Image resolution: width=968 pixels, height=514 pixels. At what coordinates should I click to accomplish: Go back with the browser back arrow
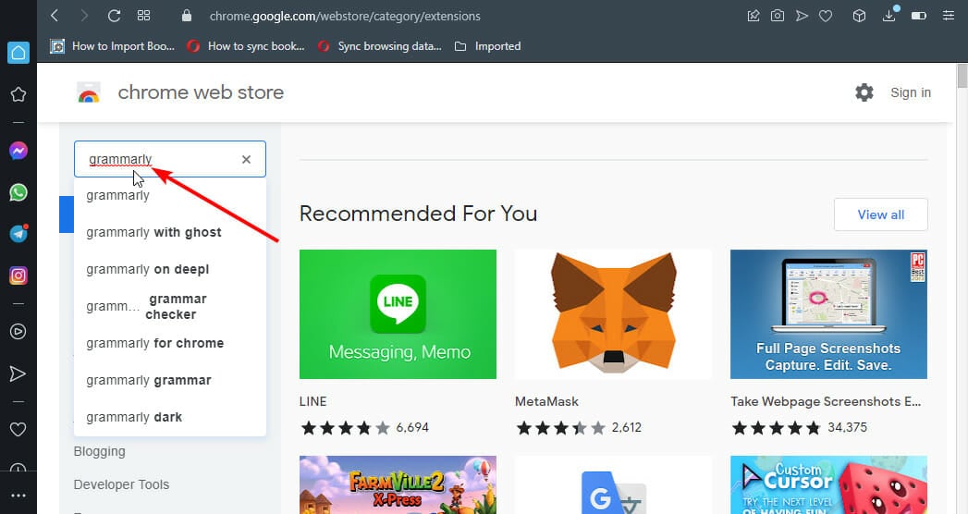pyautogui.click(x=55, y=16)
